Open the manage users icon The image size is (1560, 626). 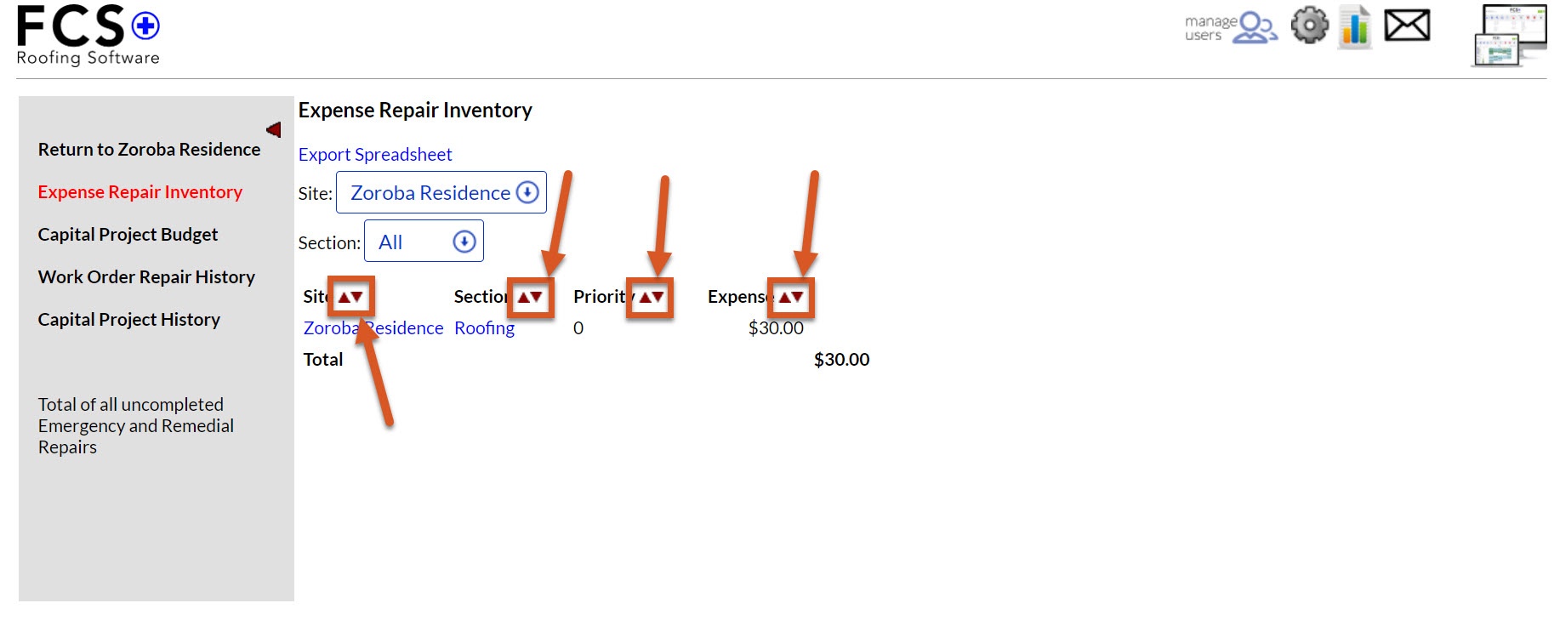coord(1231,27)
